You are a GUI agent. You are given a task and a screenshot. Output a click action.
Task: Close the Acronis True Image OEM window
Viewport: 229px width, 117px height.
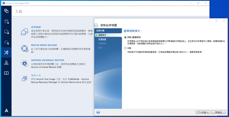(x=206, y=3)
